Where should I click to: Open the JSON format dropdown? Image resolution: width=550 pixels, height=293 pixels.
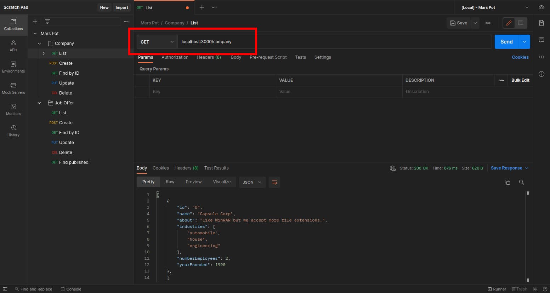[252, 182]
